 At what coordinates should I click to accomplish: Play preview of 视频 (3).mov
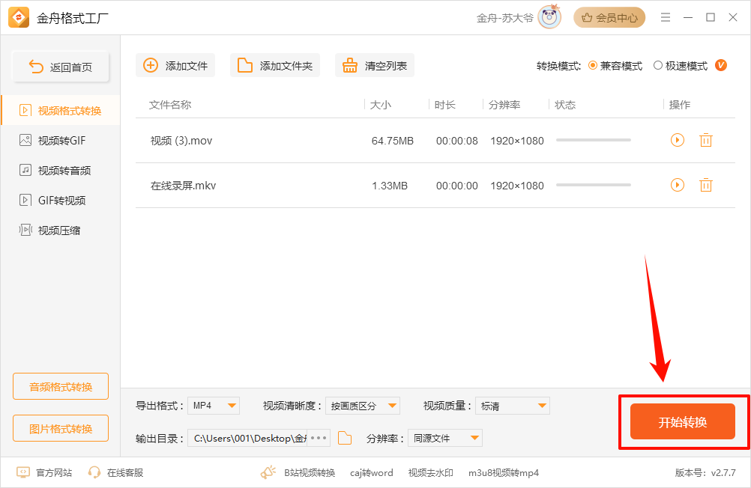tap(678, 140)
